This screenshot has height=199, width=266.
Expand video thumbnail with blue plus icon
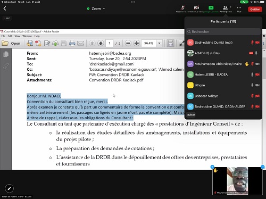[x=212, y=167]
